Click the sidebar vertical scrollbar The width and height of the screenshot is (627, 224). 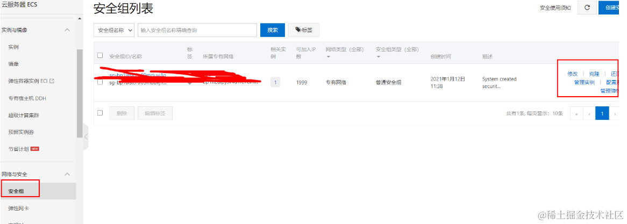(79, 94)
